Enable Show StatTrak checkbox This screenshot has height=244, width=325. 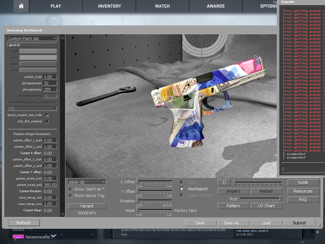70,189
